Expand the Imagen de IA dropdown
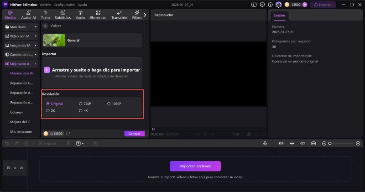365x192 pixels. point(21,46)
